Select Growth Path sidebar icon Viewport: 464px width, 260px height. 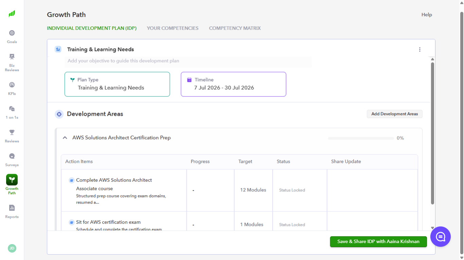(12, 180)
